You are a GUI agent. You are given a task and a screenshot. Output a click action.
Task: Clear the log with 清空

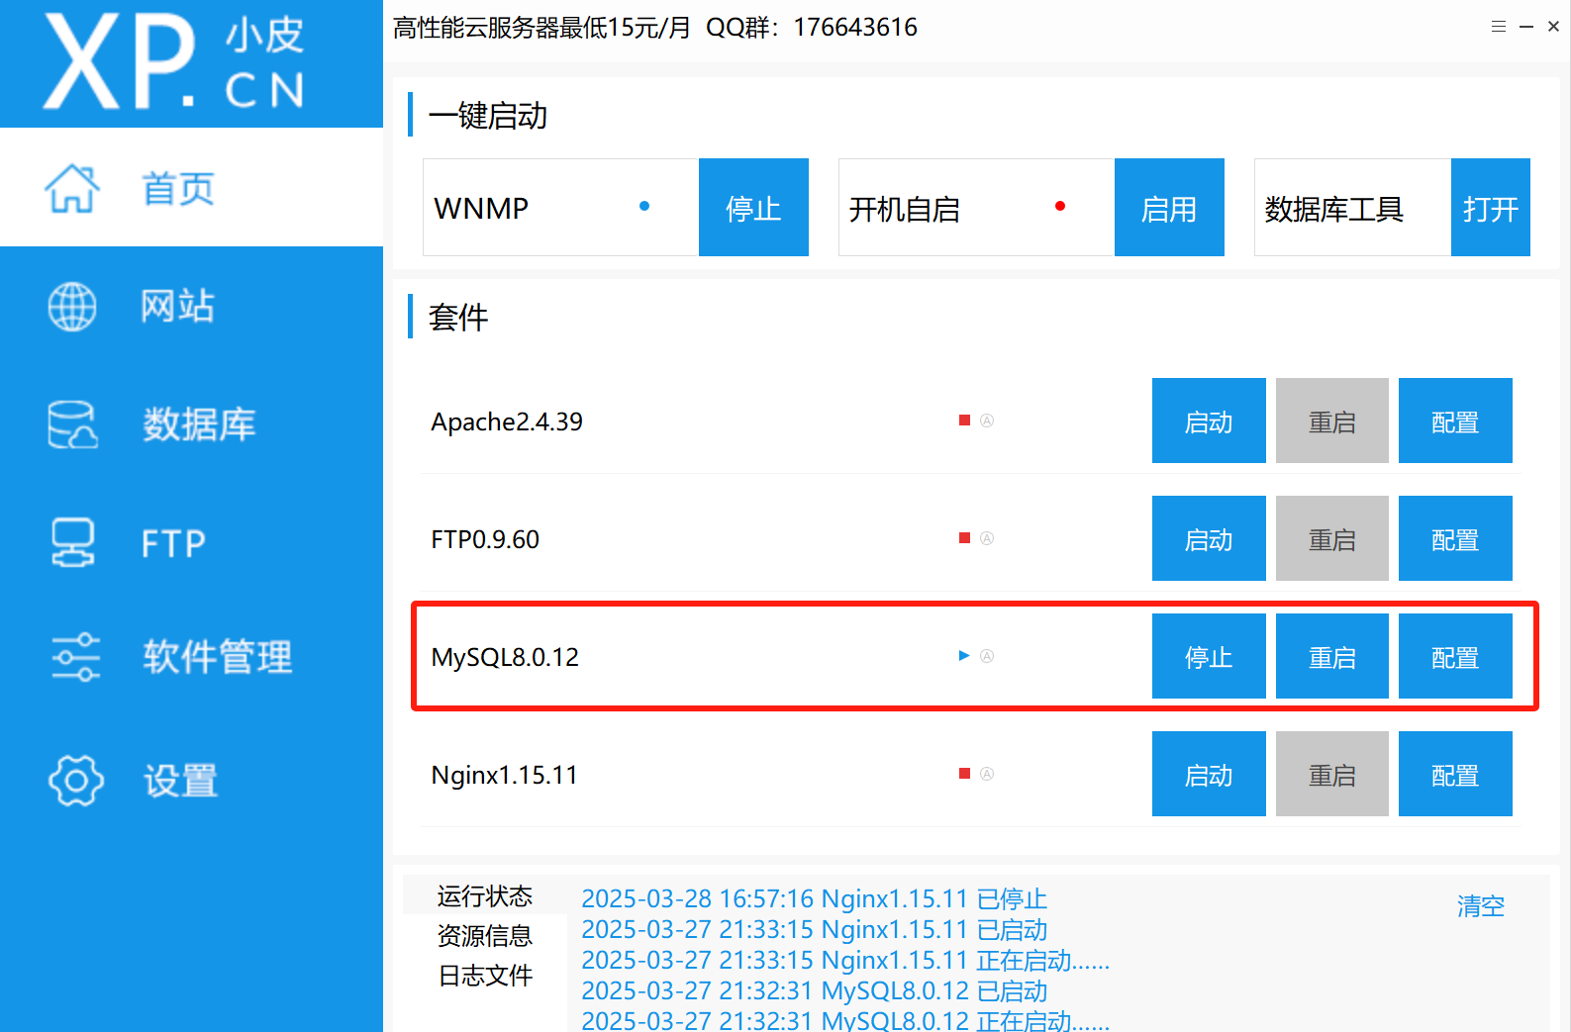pos(1481,905)
